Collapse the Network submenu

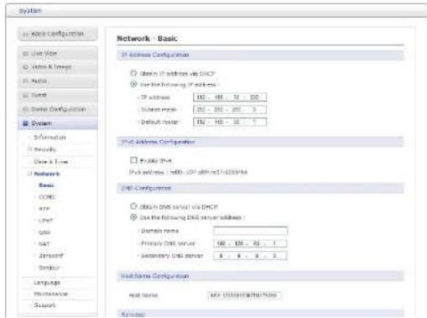(x=29, y=174)
